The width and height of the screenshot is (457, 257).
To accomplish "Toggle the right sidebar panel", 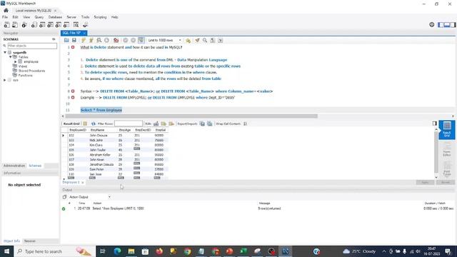I will click(453, 25).
